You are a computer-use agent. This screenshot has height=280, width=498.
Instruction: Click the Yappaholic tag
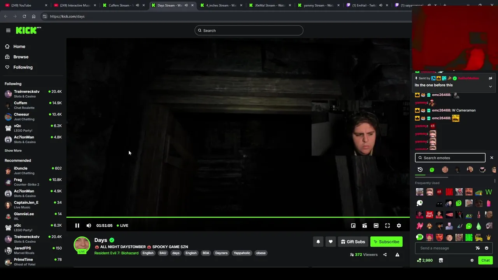tap(242, 253)
